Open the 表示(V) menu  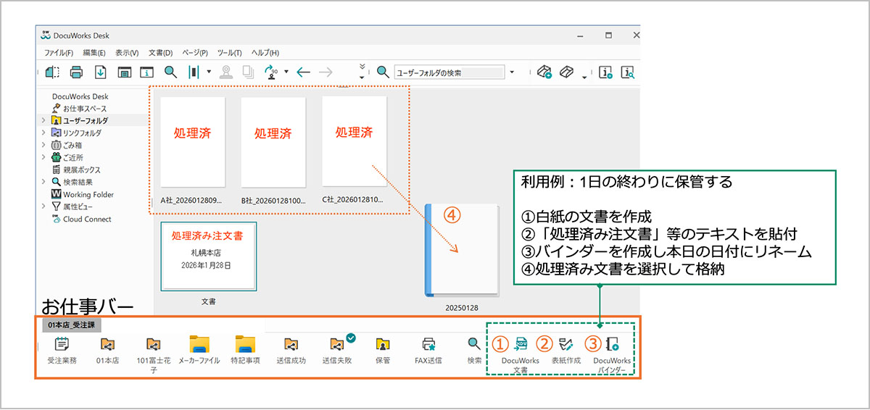[127, 53]
